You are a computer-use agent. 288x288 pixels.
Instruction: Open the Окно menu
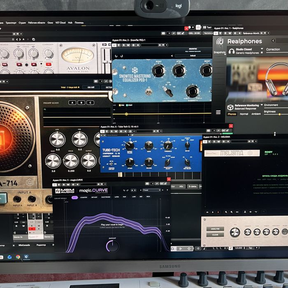[x=50, y=23]
